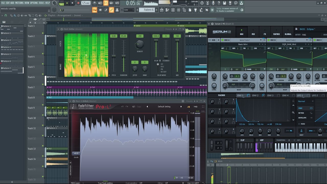Image resolution: width=327 pixels, height=184 pixels.
Task: Open the PATTERNS menu
Action: 19,3
